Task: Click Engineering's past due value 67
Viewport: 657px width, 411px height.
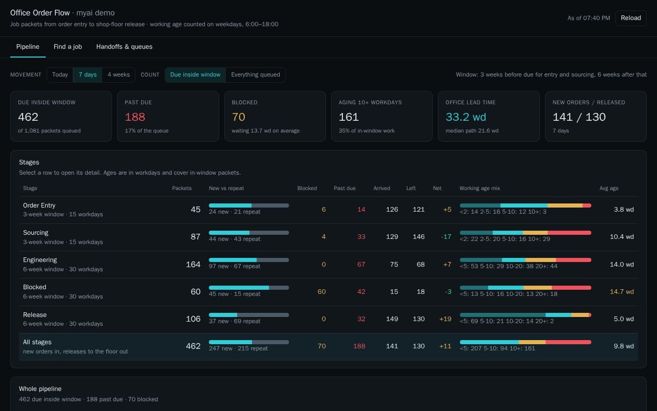Action: tap(361, 264)
